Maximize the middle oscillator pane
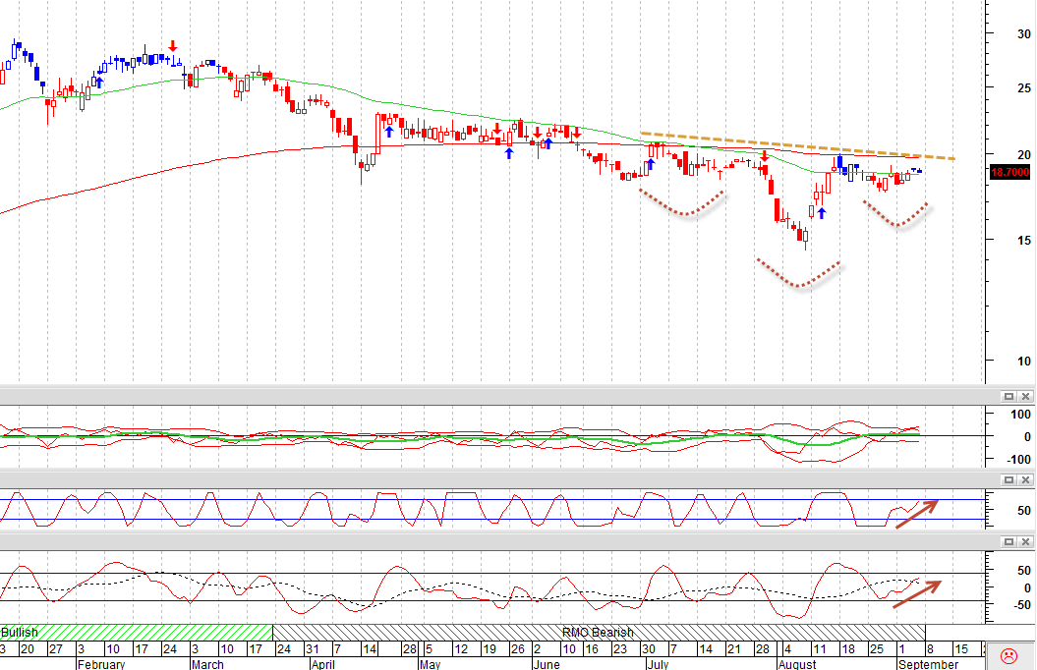 [x=1008, y=479]
